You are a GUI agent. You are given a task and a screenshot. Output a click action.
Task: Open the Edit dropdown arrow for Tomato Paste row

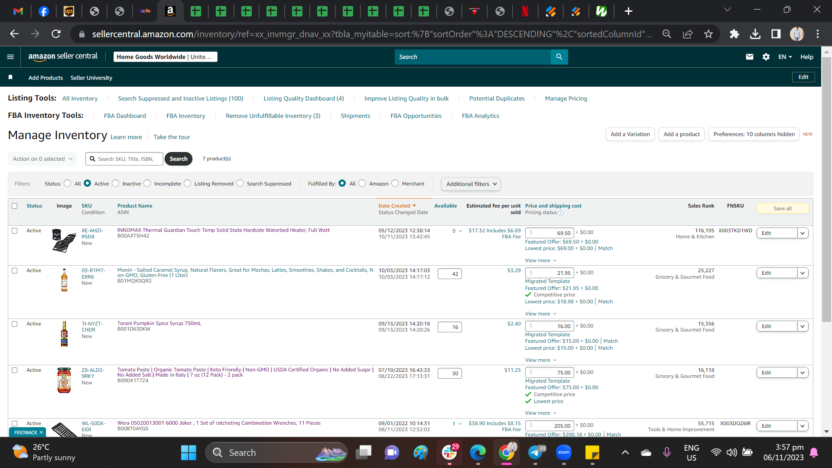pos(803,373)
